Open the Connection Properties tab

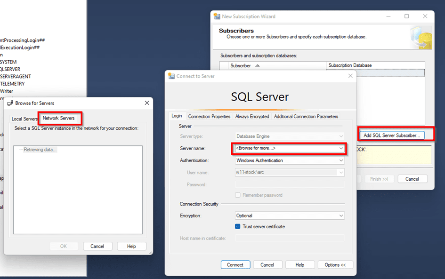[209, 116]
